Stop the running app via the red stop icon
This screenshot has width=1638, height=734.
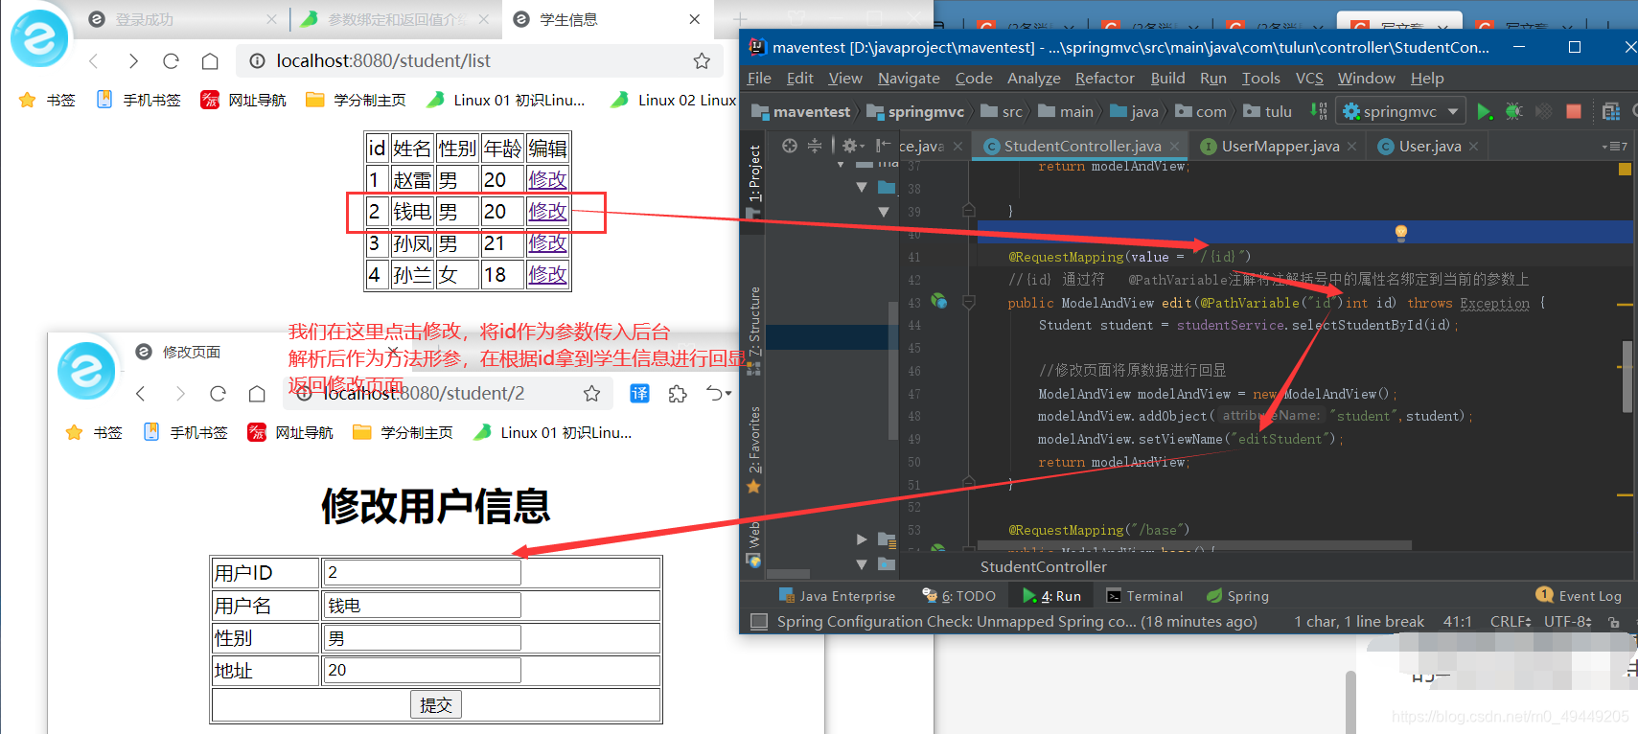1573,112
